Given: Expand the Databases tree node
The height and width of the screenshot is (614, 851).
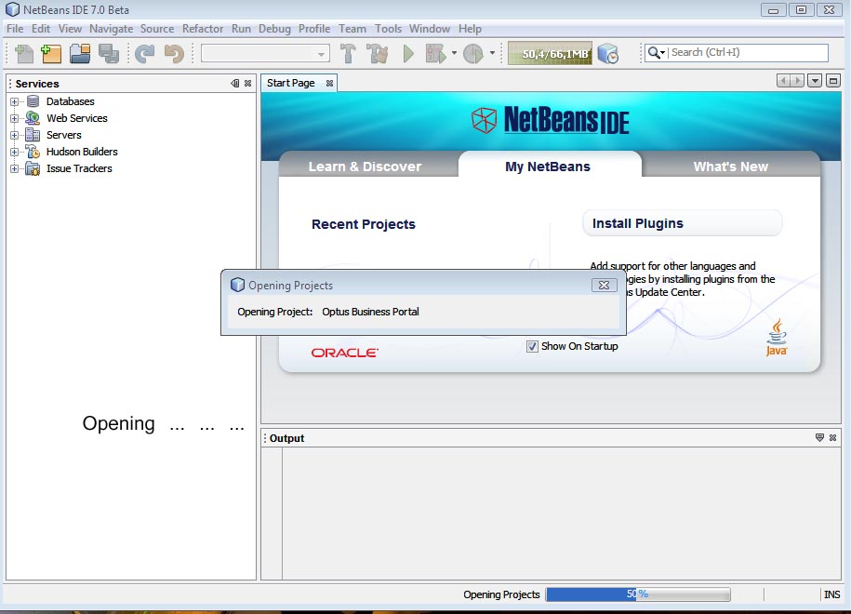Looking at the screenshot, I should point(15,101).
